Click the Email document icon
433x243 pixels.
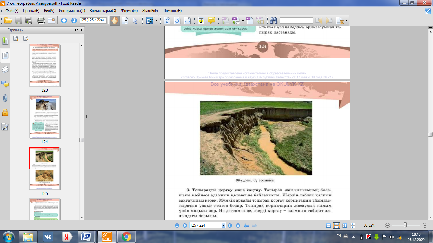(x=51, y=21)
